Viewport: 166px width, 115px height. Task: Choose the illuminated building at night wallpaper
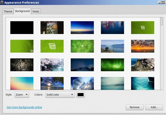(52, 28)
